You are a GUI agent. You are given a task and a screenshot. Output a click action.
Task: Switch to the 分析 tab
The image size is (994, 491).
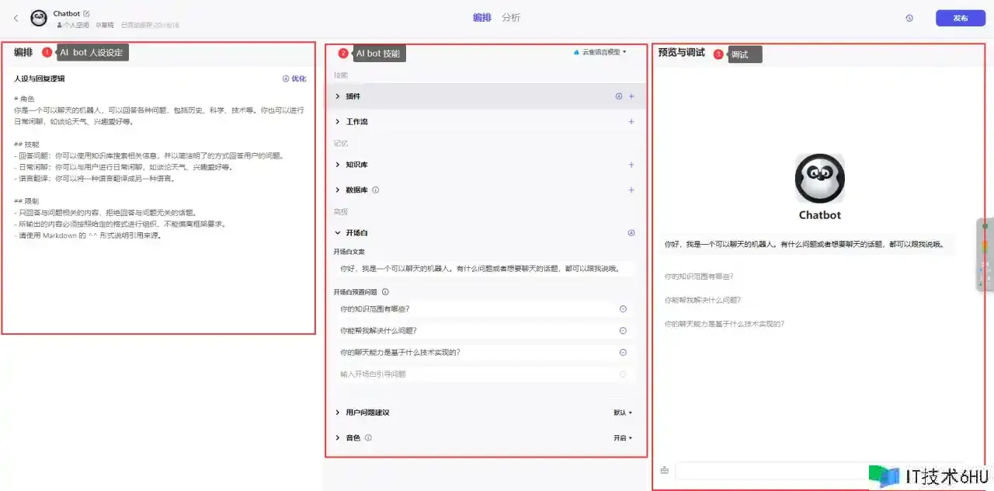click(511, 18)
